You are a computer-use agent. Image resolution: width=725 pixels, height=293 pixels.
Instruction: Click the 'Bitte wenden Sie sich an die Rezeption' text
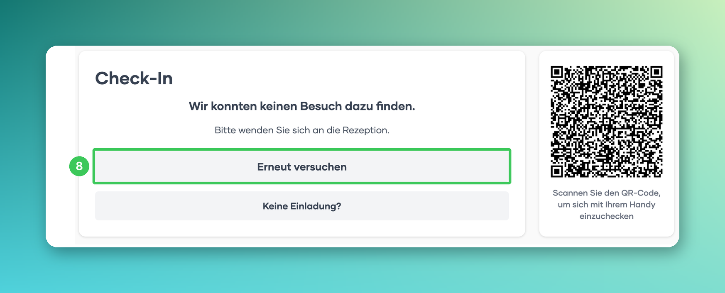pos(302,130)
